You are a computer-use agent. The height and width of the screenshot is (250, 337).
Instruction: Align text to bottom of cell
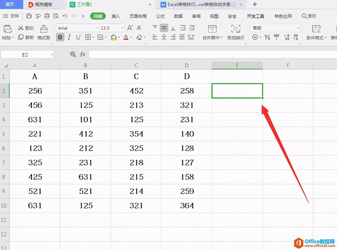pyautogui.click(x=173, y=28)
